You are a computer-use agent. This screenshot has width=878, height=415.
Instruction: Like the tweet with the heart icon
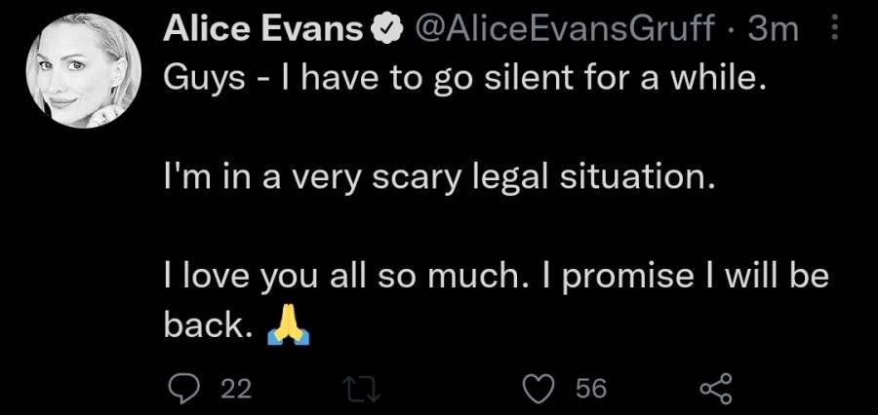coord(539,388)
